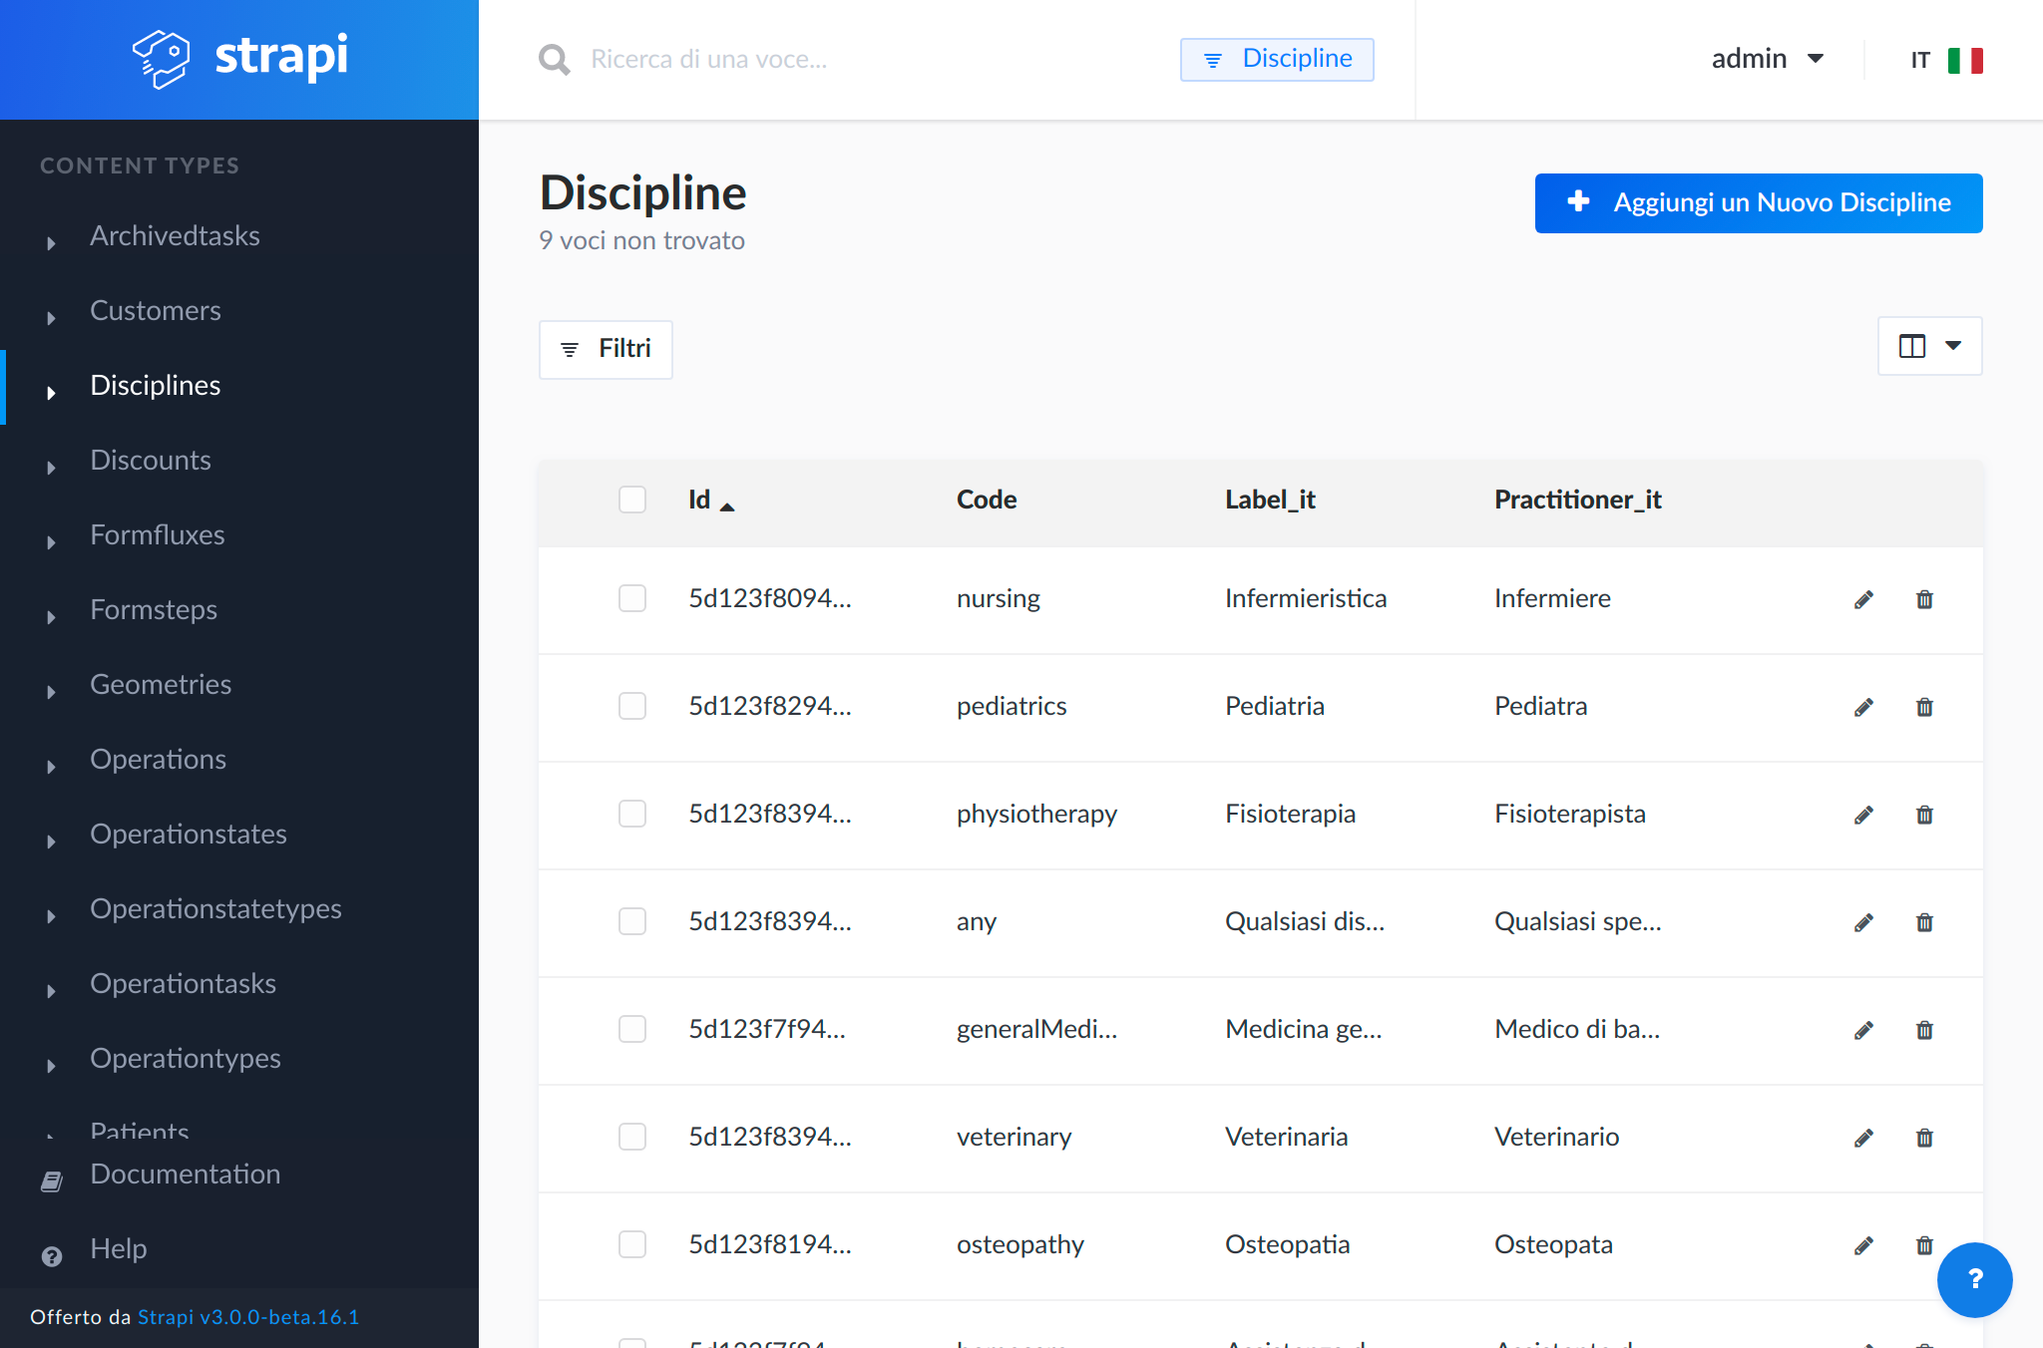Screen dimensions: 2043x1348
Task: Click trash icon for veterinary row
Action: tap(1924, 1138)
